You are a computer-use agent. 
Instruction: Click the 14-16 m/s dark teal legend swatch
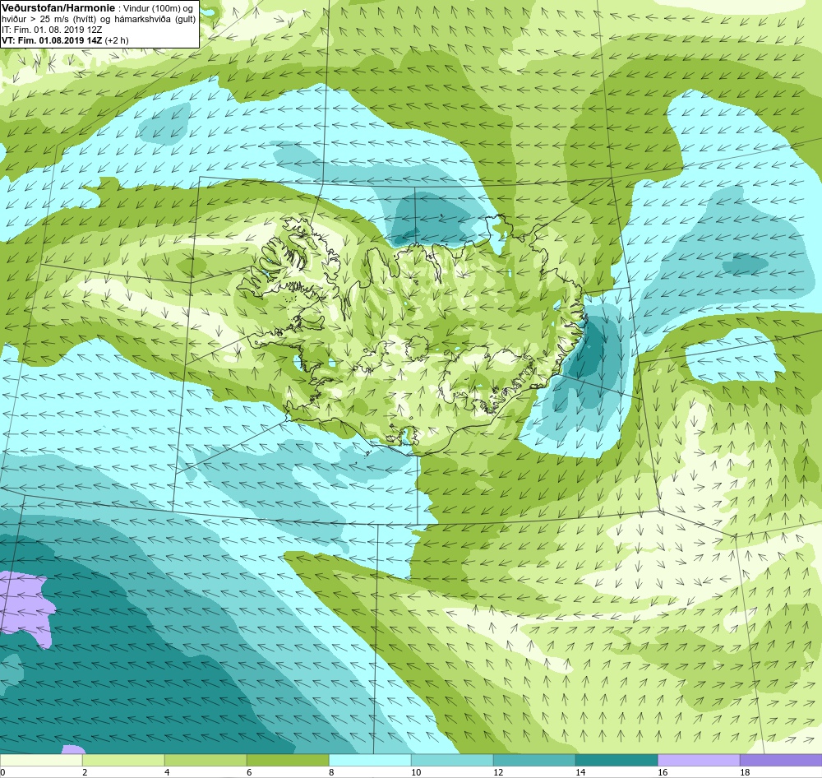(x=616, y=760)
